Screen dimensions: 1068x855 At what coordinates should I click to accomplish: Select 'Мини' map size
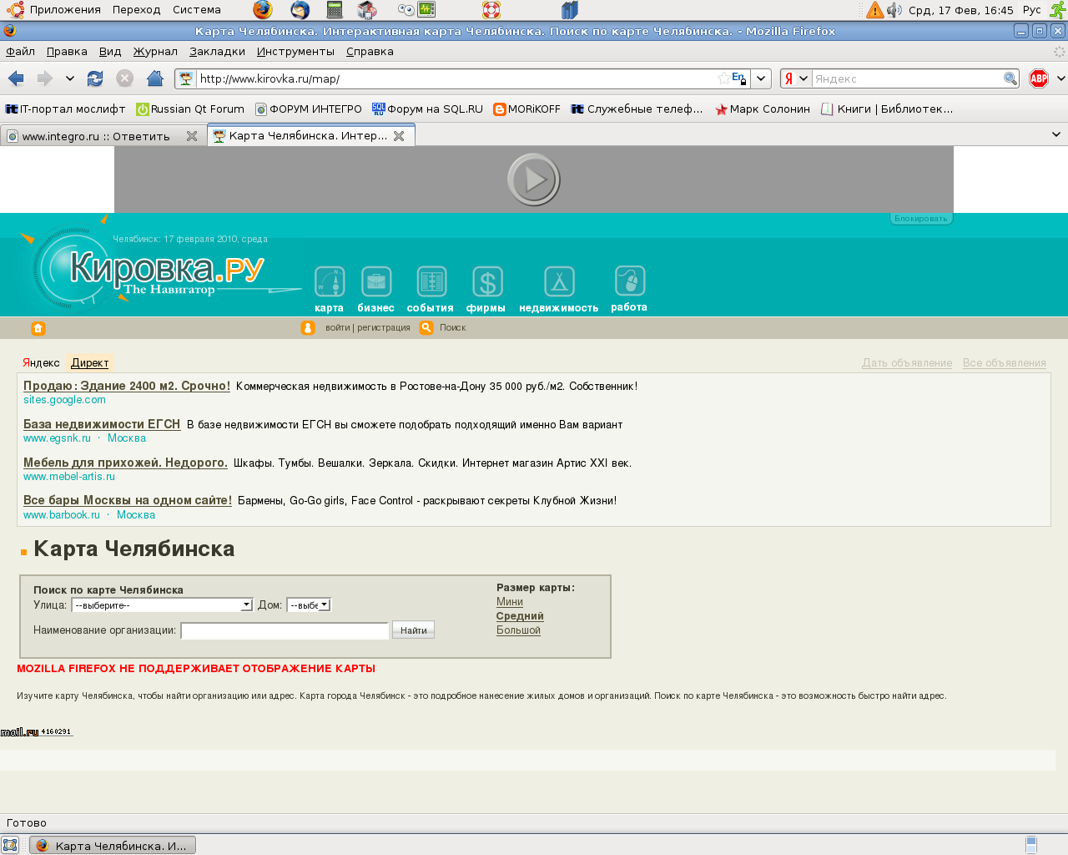pyautogui.click(x=510, y=602)
